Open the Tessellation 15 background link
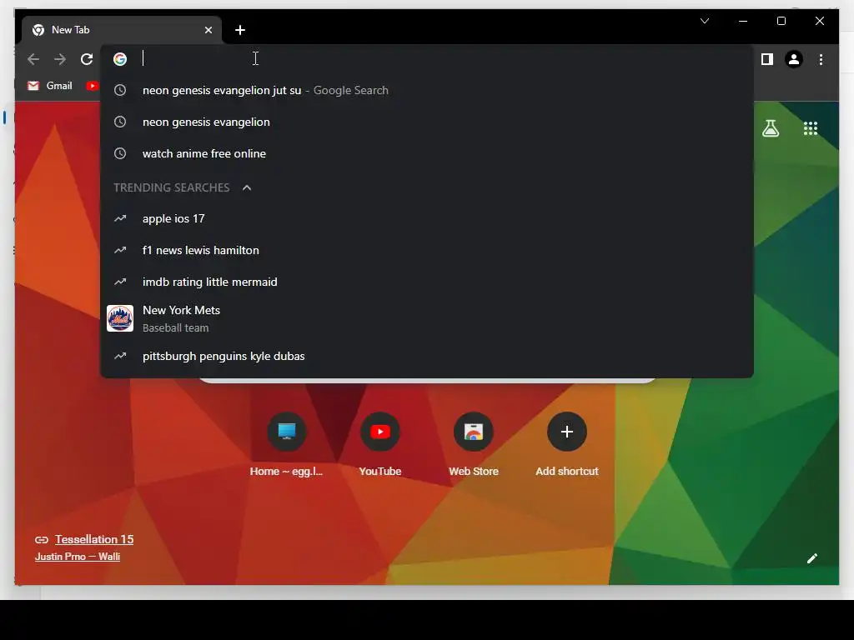The image size is (854, 640). pyautogui.click(x=94, y=539)
